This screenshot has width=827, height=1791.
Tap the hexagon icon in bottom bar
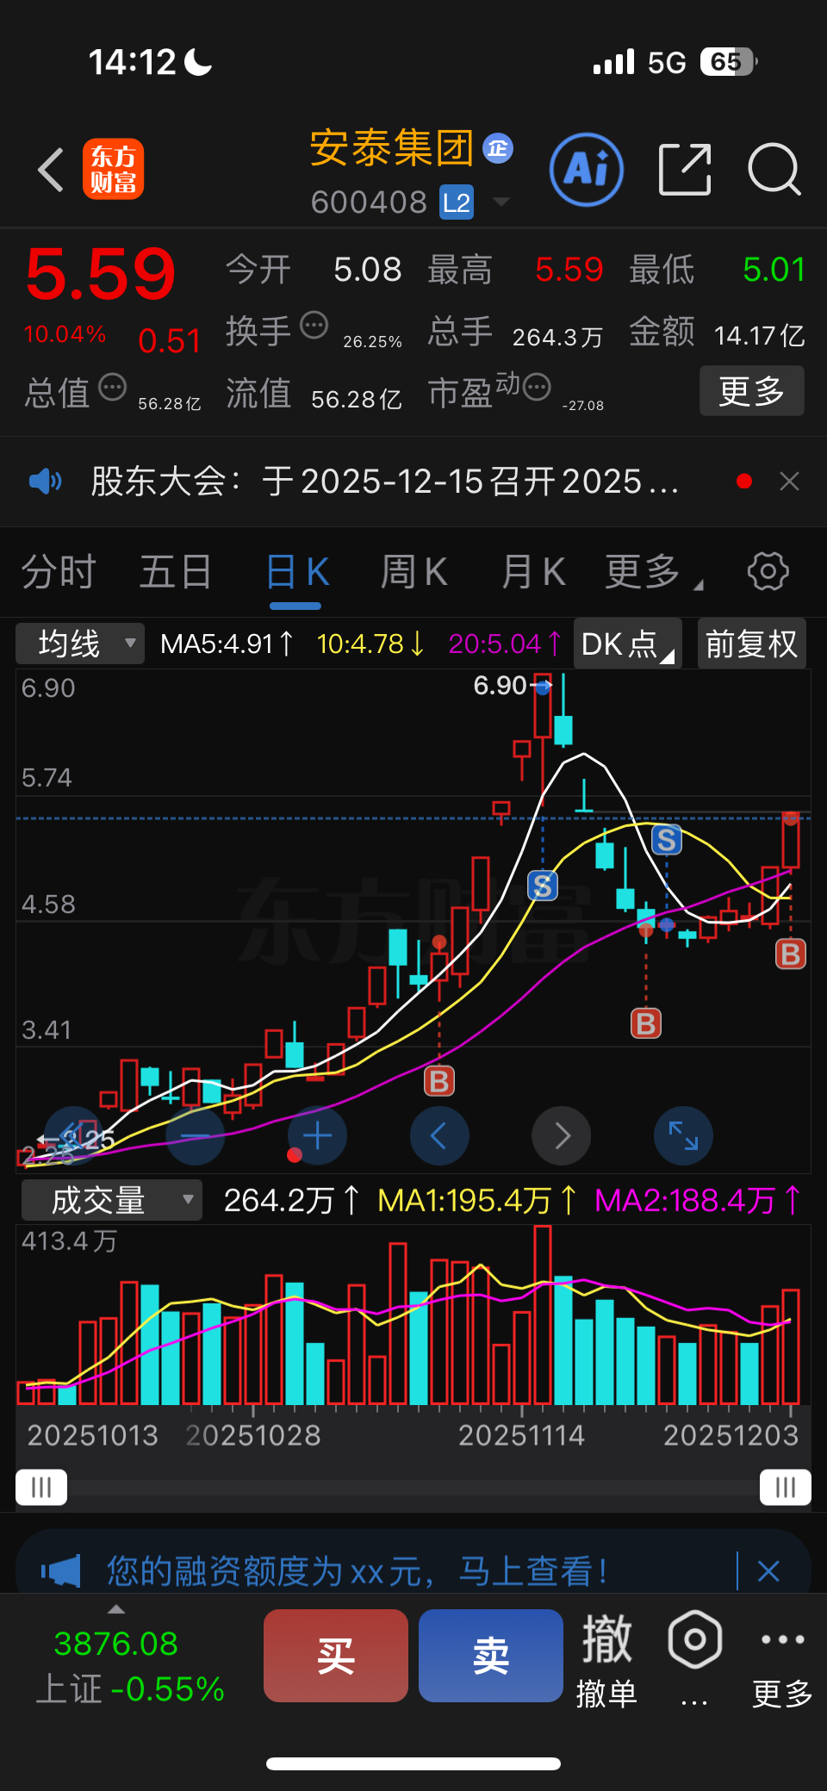point(694,1640)
